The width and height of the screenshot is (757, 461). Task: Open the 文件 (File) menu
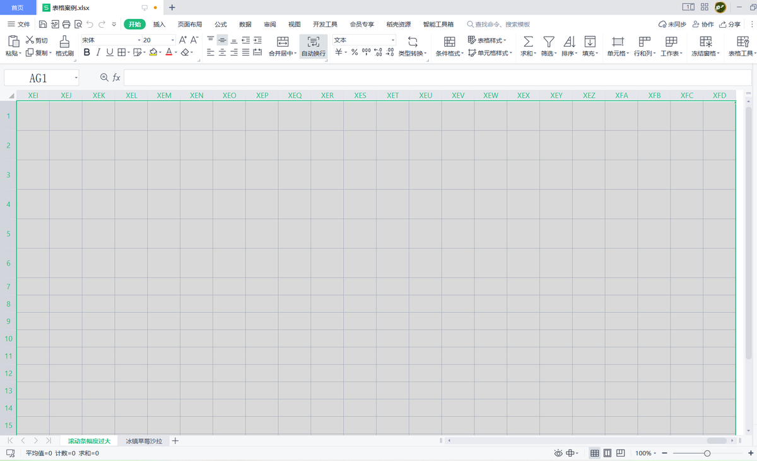pyautogui.click(x=18, y=25)
